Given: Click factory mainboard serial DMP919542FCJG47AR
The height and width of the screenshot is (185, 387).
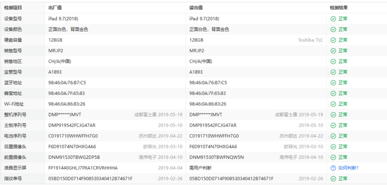Looking at the screenshot, I should coord(72,125).
